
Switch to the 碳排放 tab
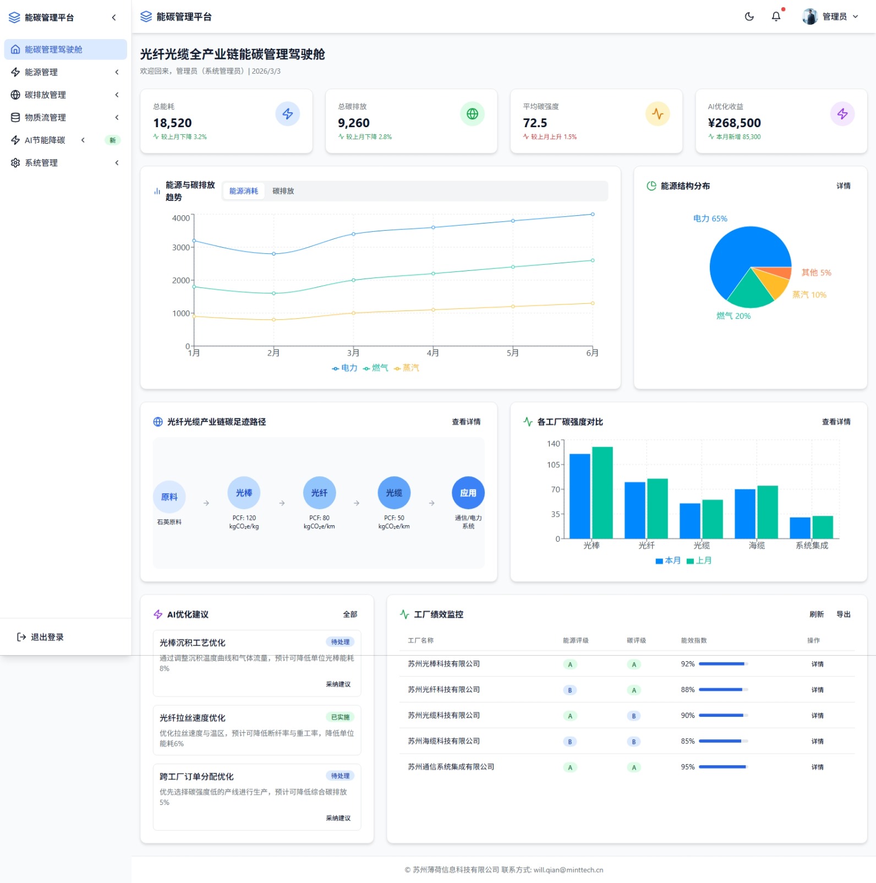point(283,191)
